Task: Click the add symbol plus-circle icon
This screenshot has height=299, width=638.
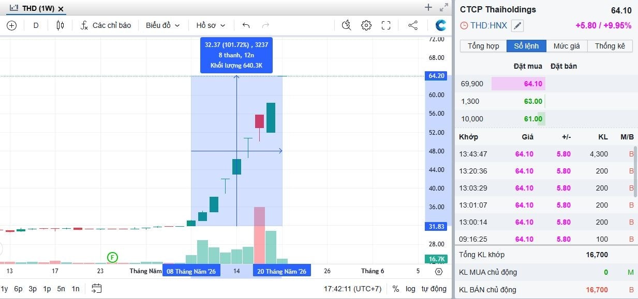Action: 11,25
